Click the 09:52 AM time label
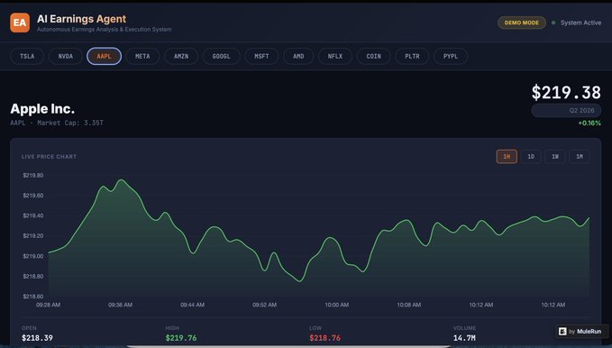Image resolution: width=612 pixels, height=348 pixels. click(x=265, y=305)
